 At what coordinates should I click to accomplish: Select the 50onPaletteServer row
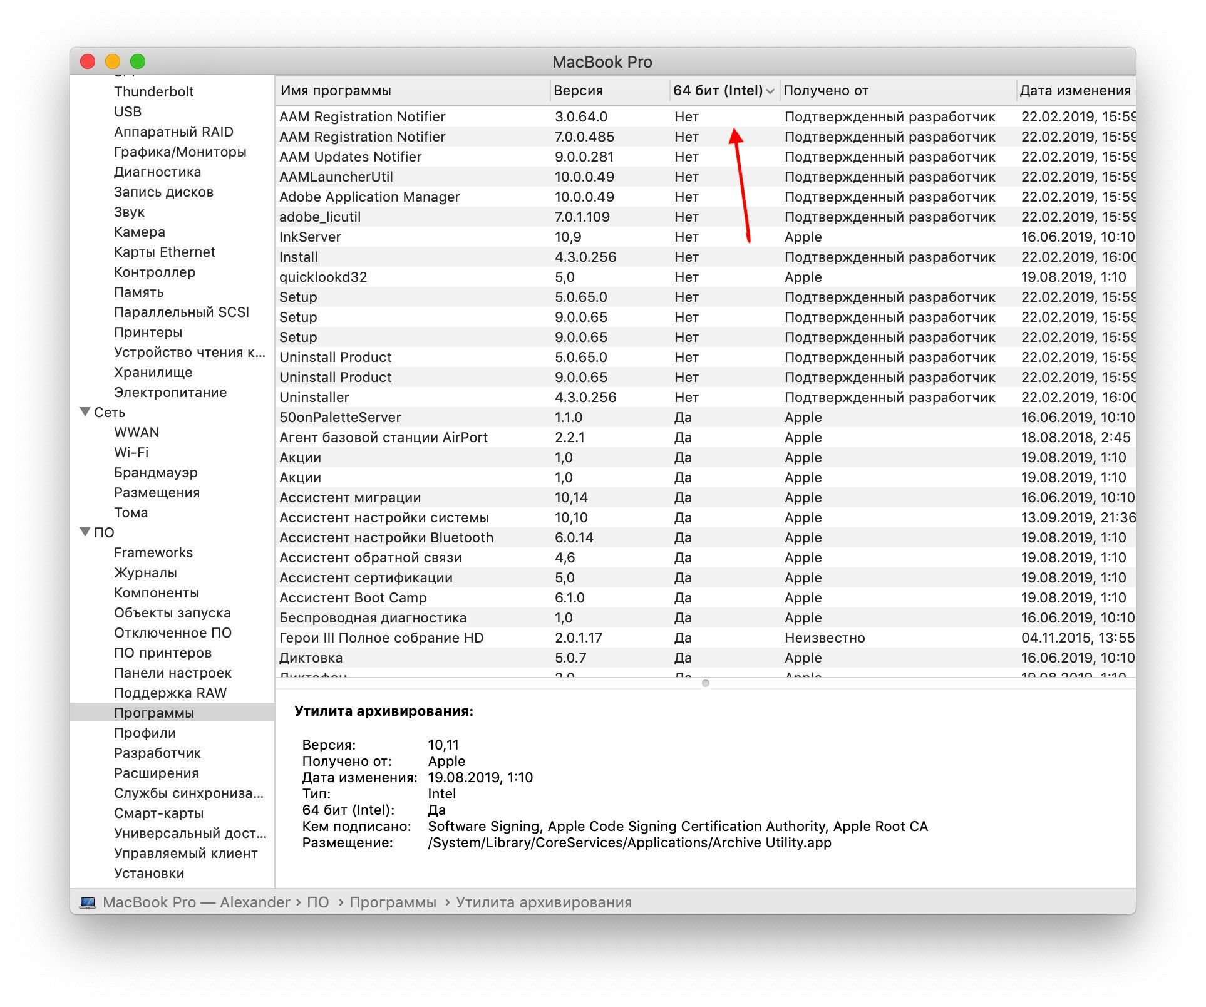(705, 417)
